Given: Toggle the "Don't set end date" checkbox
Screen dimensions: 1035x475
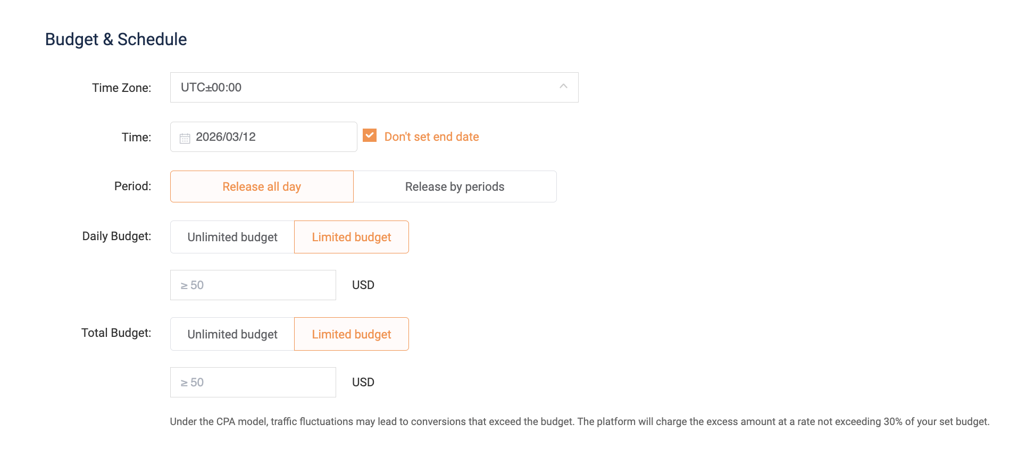Looking at the screenshot, I should tap(370, 136).
